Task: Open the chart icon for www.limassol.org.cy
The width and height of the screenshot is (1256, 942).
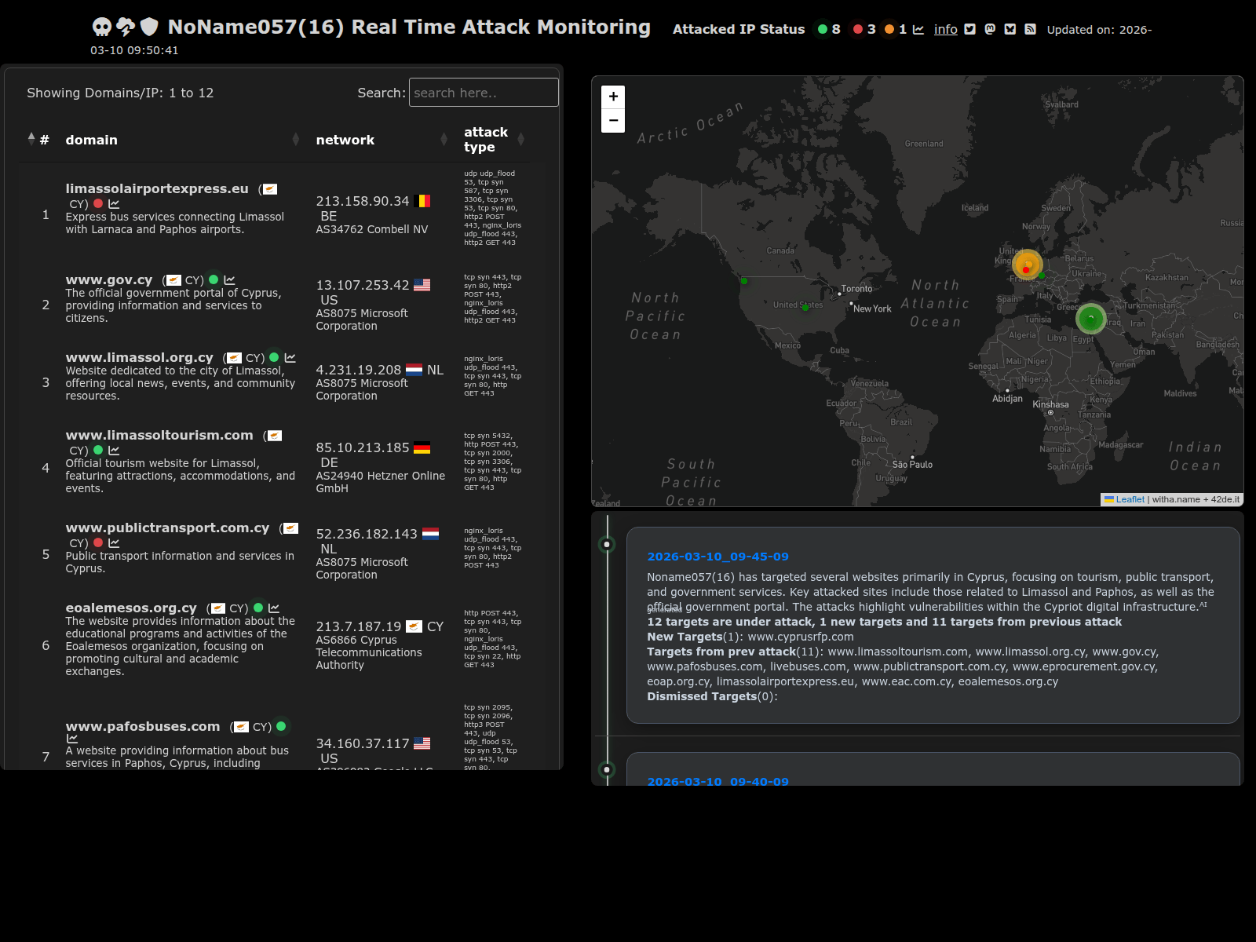Action: (x=290, y=358)
